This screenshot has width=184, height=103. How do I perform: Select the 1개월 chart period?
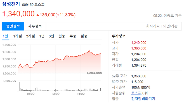point(18,36)
